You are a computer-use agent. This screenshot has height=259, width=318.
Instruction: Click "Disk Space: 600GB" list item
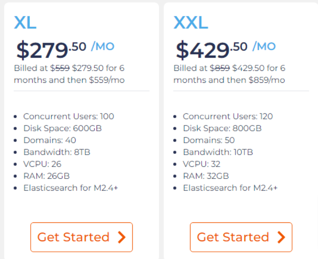click(x=62, y=129)
